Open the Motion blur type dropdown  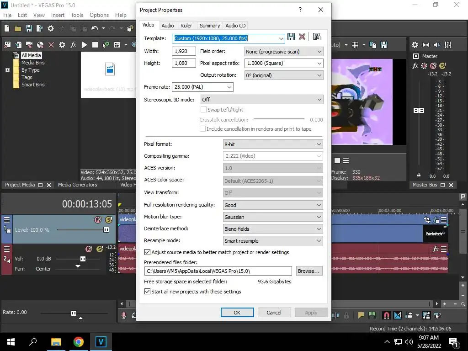(x=319, y=217)
